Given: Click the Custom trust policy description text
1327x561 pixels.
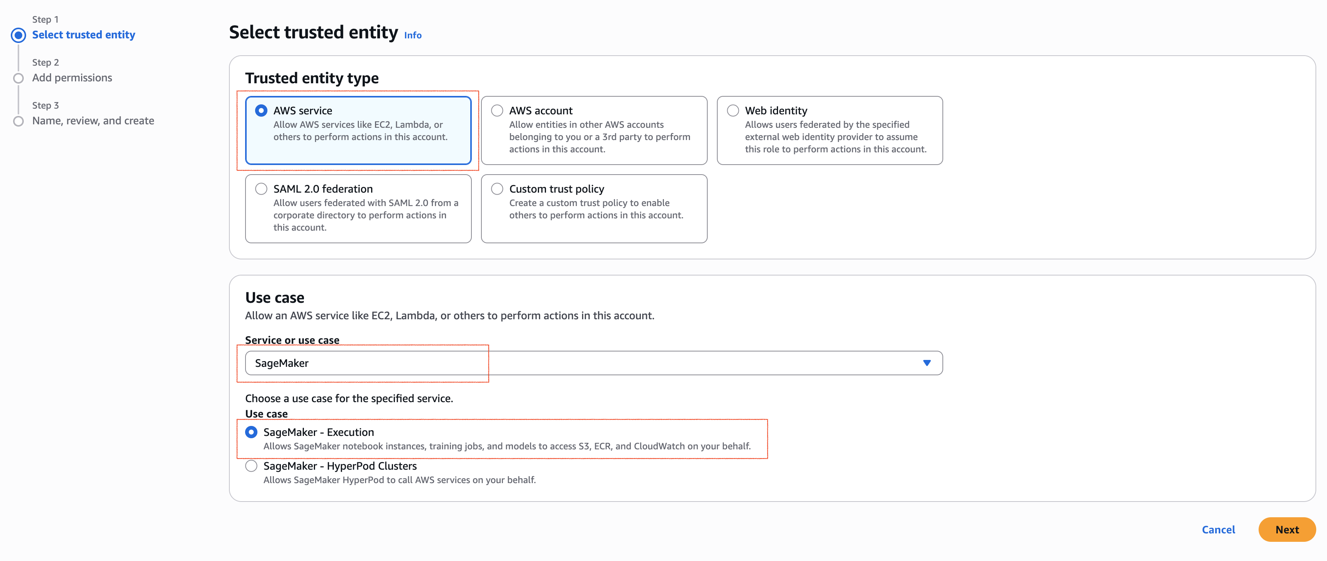Looking at the screenshot, I should coord(596,209).
